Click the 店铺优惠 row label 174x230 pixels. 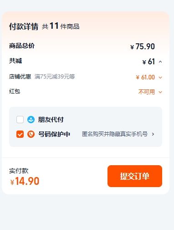pos(20,77)
